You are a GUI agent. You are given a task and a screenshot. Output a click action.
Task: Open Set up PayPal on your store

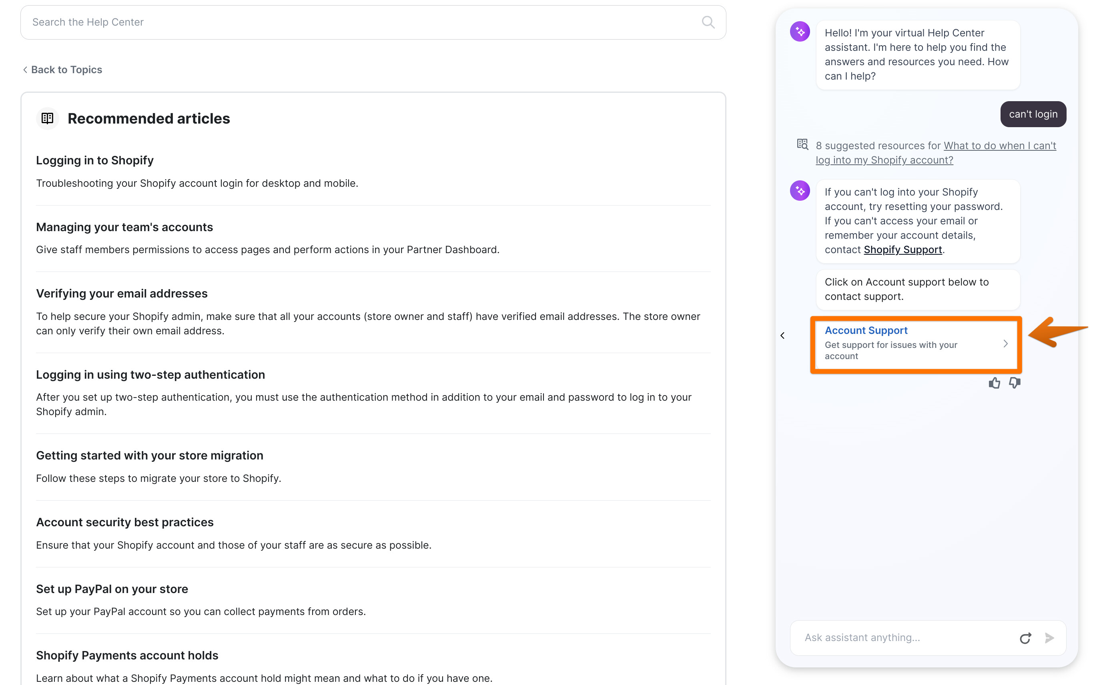click(x=112, y=589)
